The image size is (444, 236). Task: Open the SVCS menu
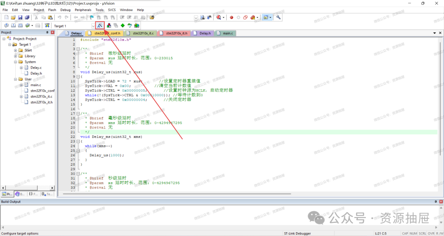(x=112, y=10)
